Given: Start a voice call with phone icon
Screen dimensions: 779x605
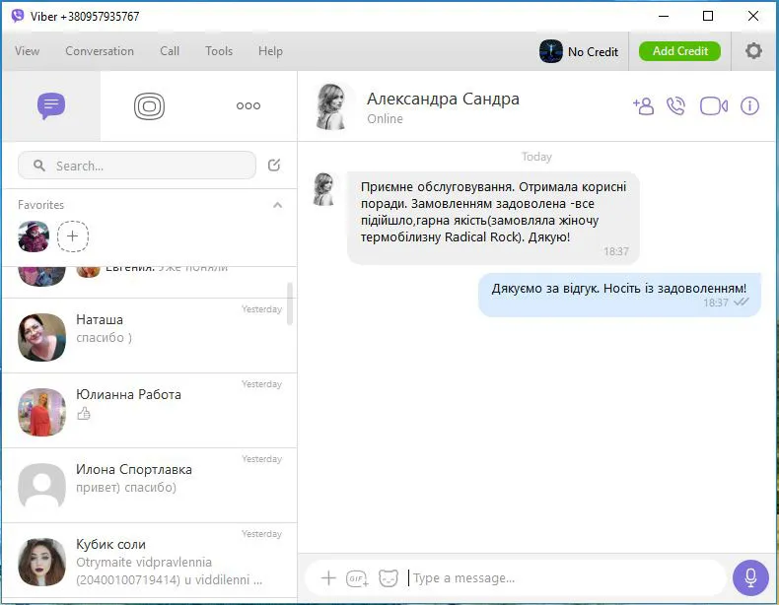Looking at the screenshot, I should (x=675, y=105).
